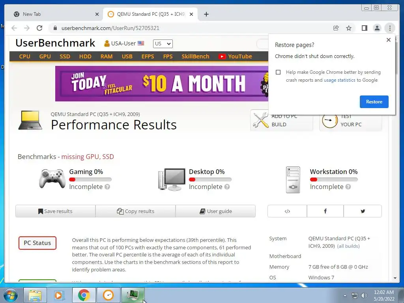Bookmark this page with the star icon
The image size is (404, 303).
click(x=349, y=28)
